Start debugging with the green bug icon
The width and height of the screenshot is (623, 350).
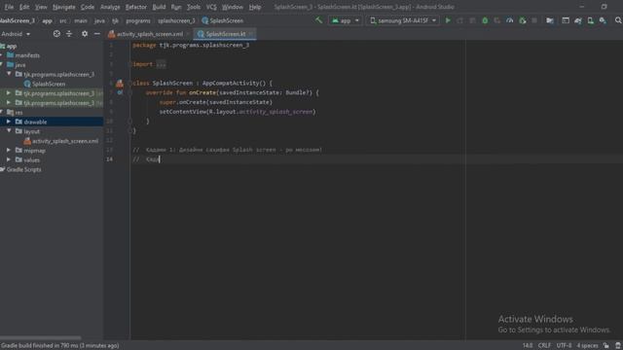click(485, 20)
